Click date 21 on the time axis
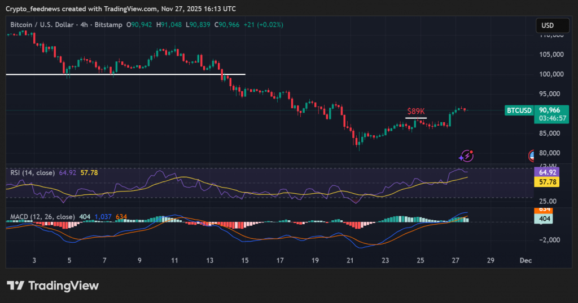 click(350, 261)
